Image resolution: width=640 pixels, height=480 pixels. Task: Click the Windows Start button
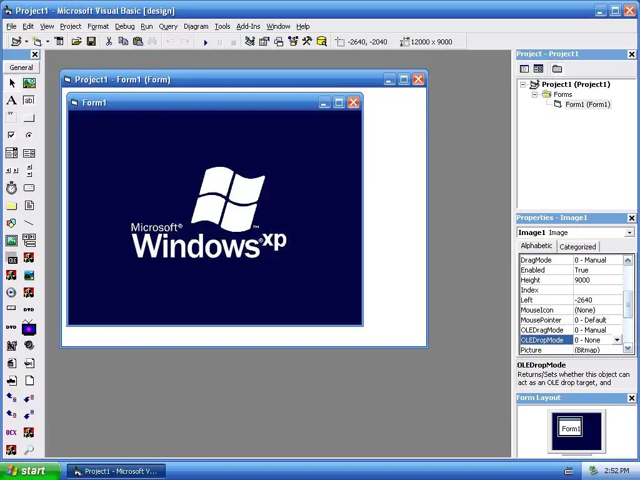point(30,471)
